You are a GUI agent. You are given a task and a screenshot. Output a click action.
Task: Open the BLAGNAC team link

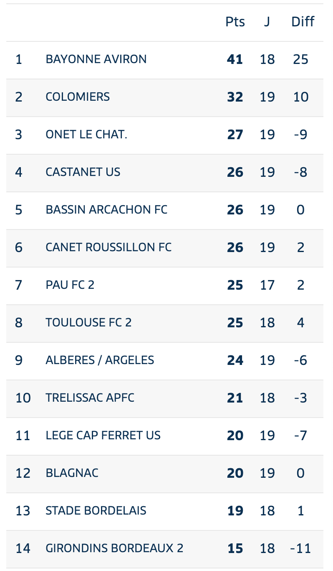click(x=72, y=473)
